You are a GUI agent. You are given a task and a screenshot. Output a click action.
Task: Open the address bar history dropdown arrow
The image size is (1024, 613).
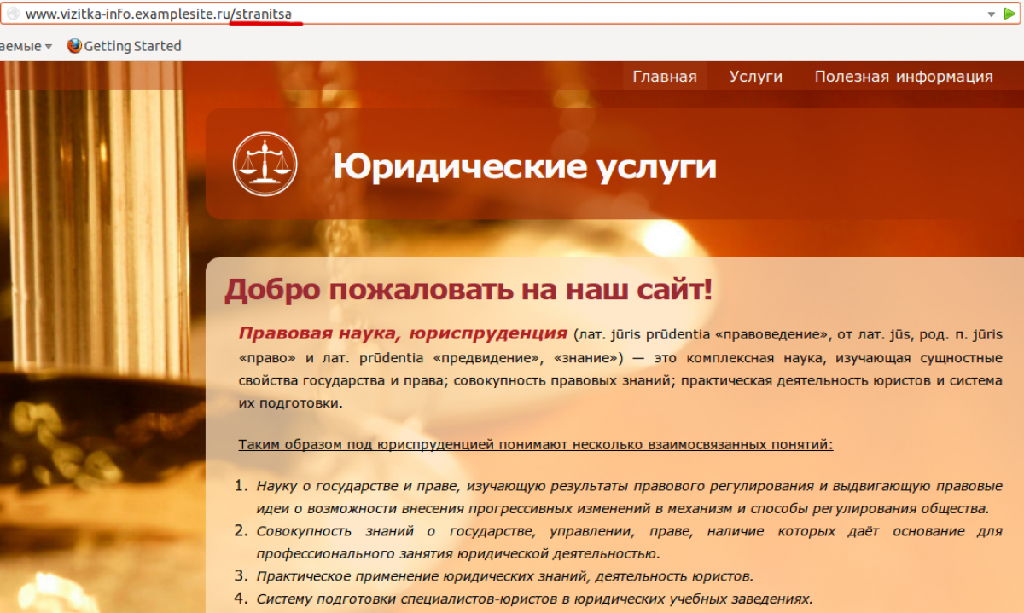point(991,14)
